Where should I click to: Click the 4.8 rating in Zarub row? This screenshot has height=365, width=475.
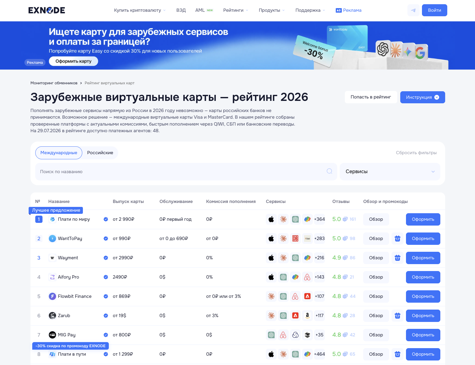[336, 316]
